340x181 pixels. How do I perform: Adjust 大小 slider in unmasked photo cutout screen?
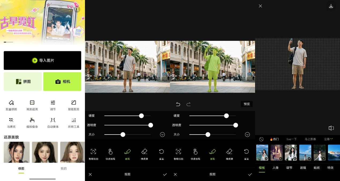pos(127,135)
